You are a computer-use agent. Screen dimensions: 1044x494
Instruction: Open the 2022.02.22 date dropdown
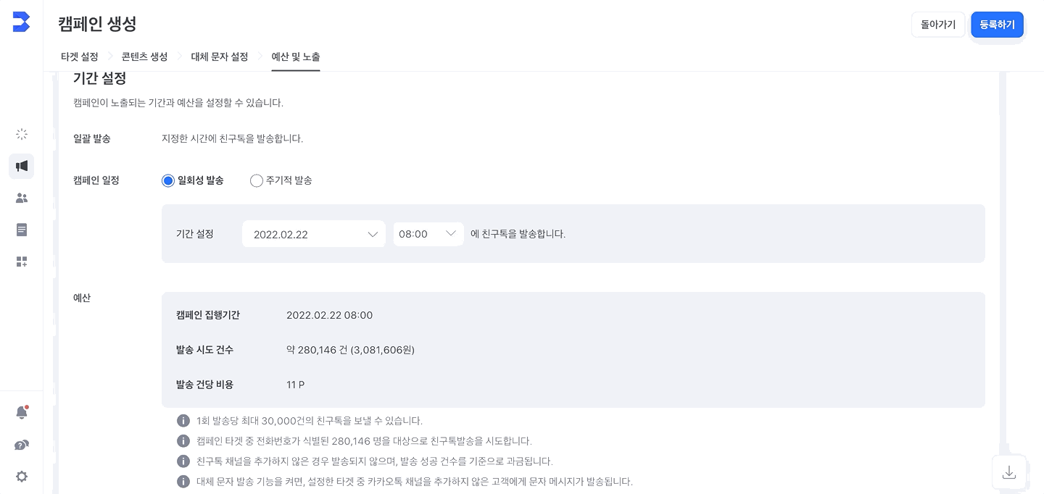click(313, 234)
